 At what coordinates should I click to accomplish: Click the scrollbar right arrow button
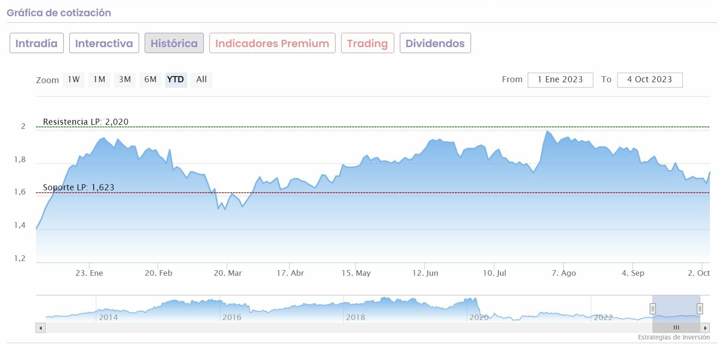click(x=705, y=328)
